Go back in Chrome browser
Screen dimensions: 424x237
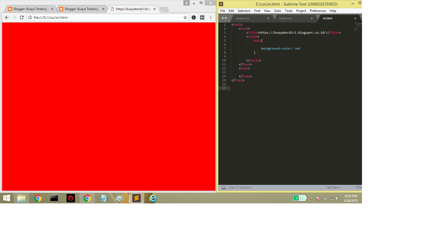coord(7,17)
